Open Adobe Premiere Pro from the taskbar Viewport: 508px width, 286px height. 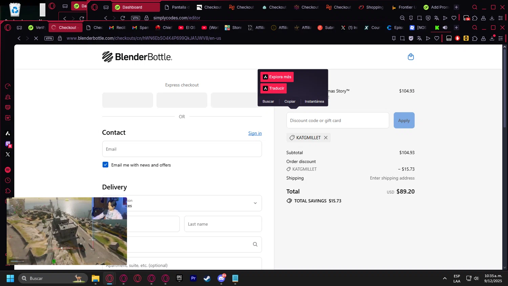[193, 278]
